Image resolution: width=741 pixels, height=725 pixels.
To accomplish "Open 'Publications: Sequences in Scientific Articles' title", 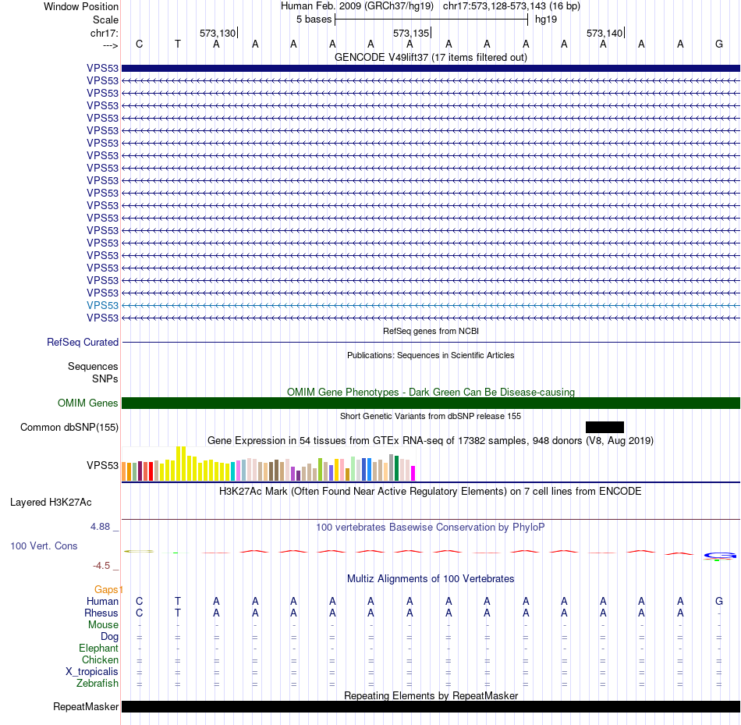I will pyautogui.click(x=431, y=355).
